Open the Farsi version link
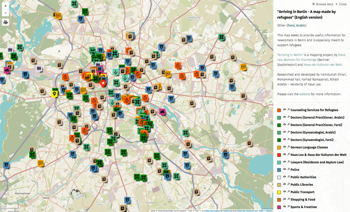This screenshot has width=350, height=212. (x=292, y=25)
